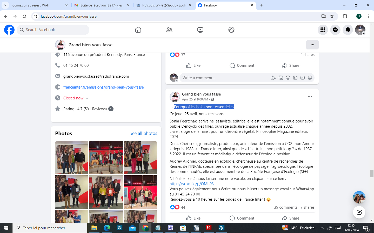Open Messenger chats icon

(x=335, y=30)
